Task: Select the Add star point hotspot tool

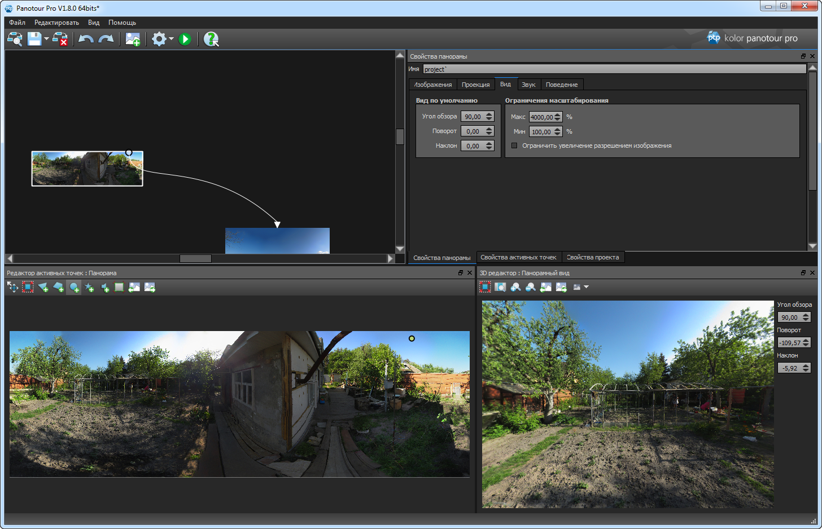Action: coord(89,288)
